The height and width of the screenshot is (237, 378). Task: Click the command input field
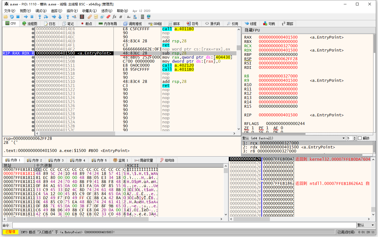(184, 225)
